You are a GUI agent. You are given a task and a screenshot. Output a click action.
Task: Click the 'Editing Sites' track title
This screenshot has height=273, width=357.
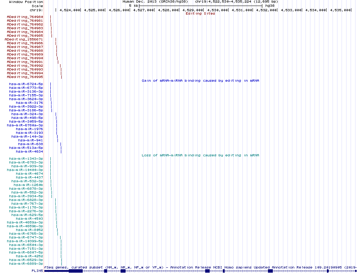point(200,13)
